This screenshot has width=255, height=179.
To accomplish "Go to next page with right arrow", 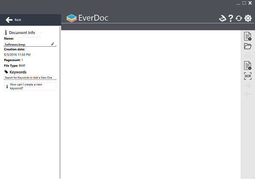I will (248, 85).
